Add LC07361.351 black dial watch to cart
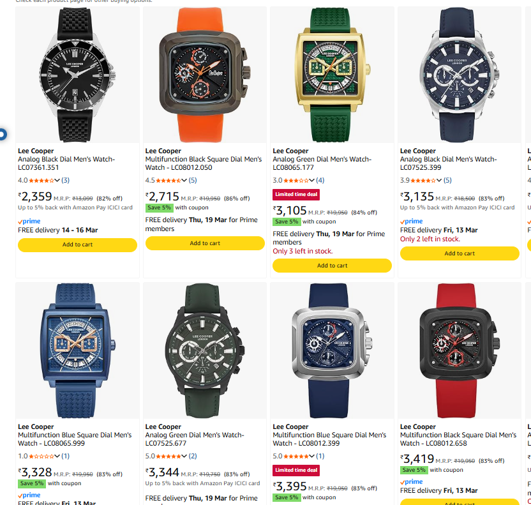 pyautogui.click(x=77, y=245)
